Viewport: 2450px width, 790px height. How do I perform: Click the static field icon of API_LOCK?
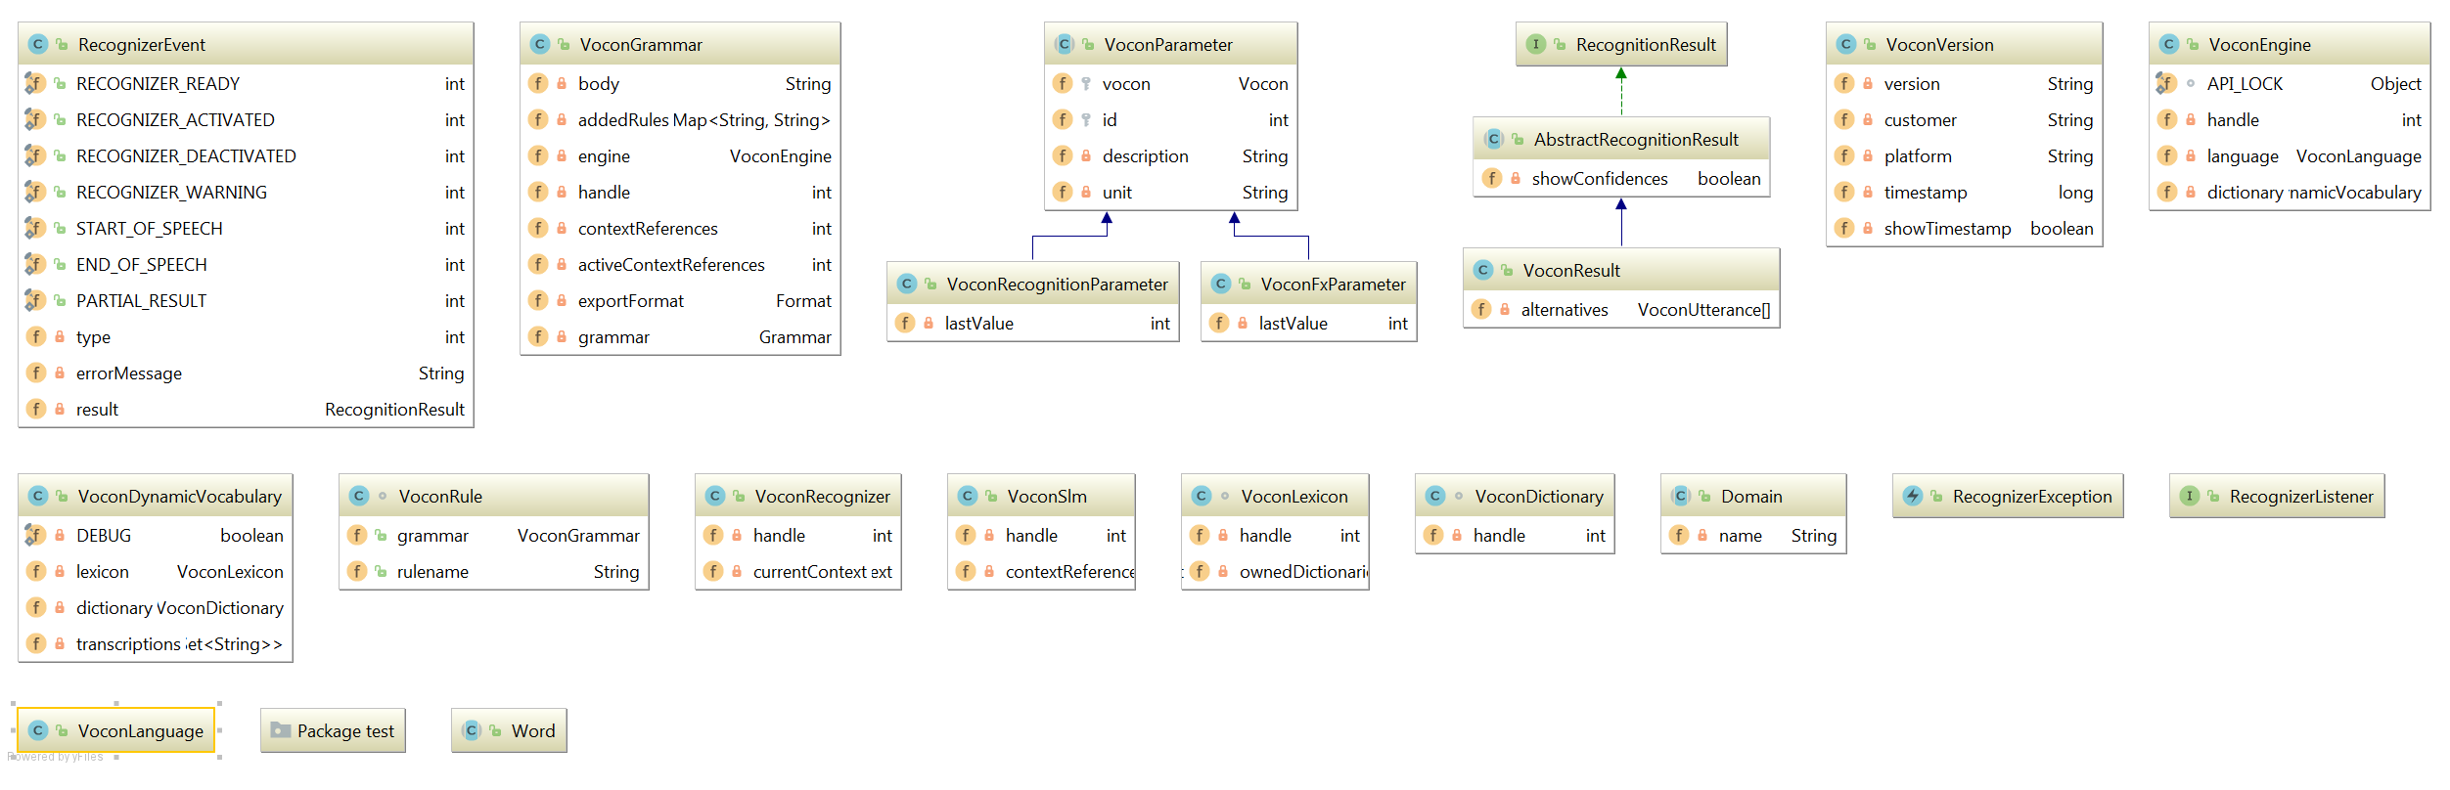[x=2166, y=83]
